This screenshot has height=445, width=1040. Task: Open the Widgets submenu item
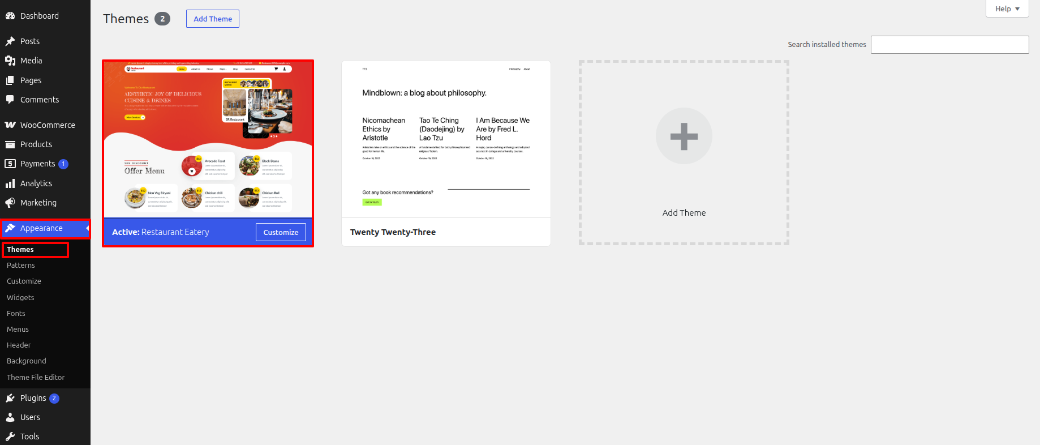20,297
